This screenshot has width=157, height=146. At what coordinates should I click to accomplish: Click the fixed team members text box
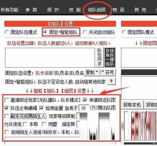pos(50,58)
